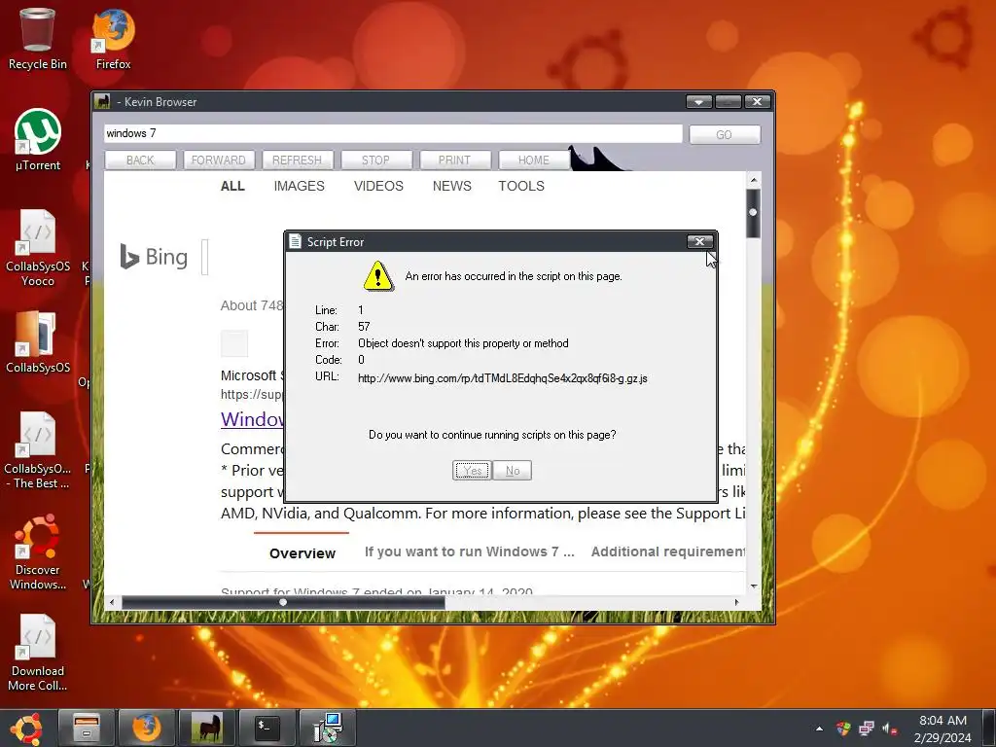996x747 pixels.
Task: Click Yes to continue running scripts
Action: pos(472,471)
